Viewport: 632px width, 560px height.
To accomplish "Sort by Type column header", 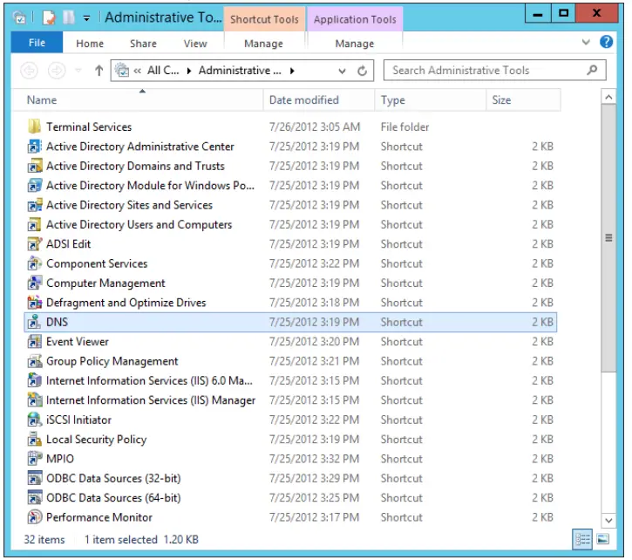I will click(431, 100).
